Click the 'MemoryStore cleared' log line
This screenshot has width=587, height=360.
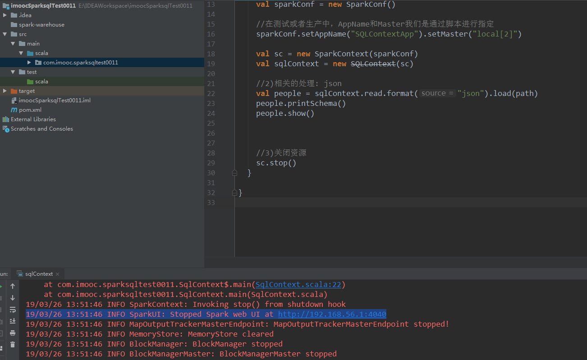150,334
